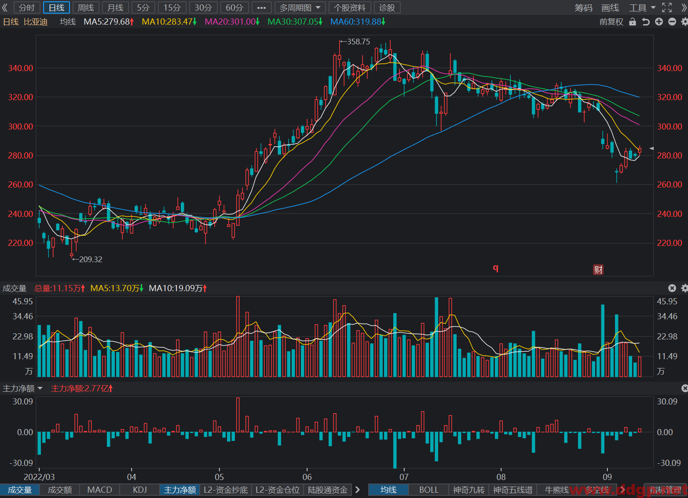Open 诊股 stock diagnosis
688x498 pixels.
click(x=387, y=7)
